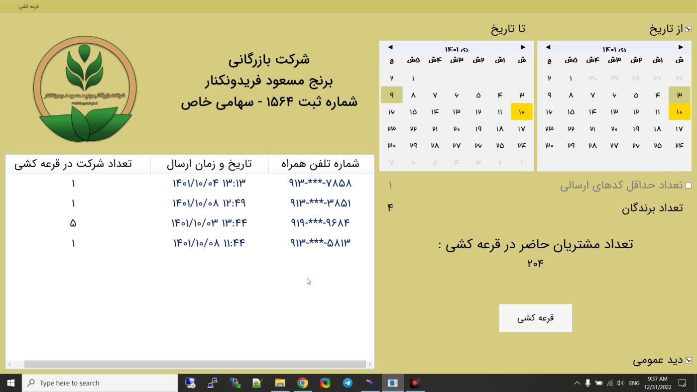This screenshot has height=392, width=697.
Task: Click the دی ۱۴۰۱ month title in از تاریخ calendar
Action: click(x=614, y=49)
